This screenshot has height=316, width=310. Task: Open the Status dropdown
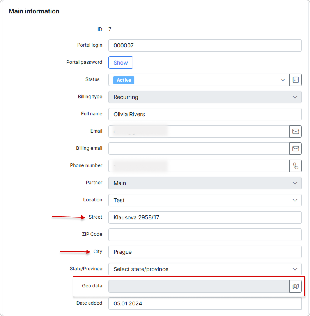[199, 80]
